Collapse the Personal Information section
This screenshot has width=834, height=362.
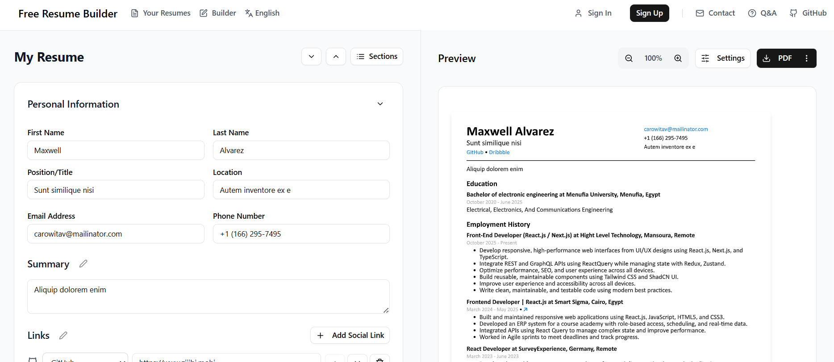coord(380,104)
